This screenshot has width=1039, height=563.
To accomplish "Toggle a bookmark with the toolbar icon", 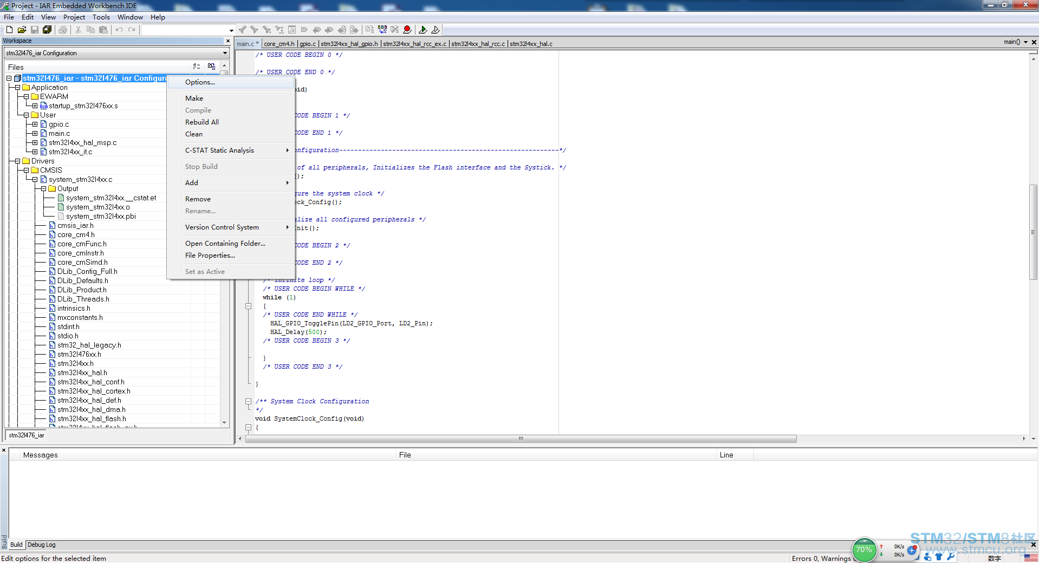I will pos(304,30).
